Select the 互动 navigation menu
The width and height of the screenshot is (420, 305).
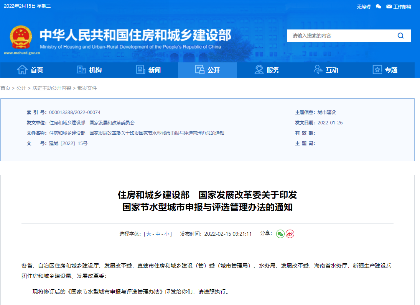click(x=326, y=70)
